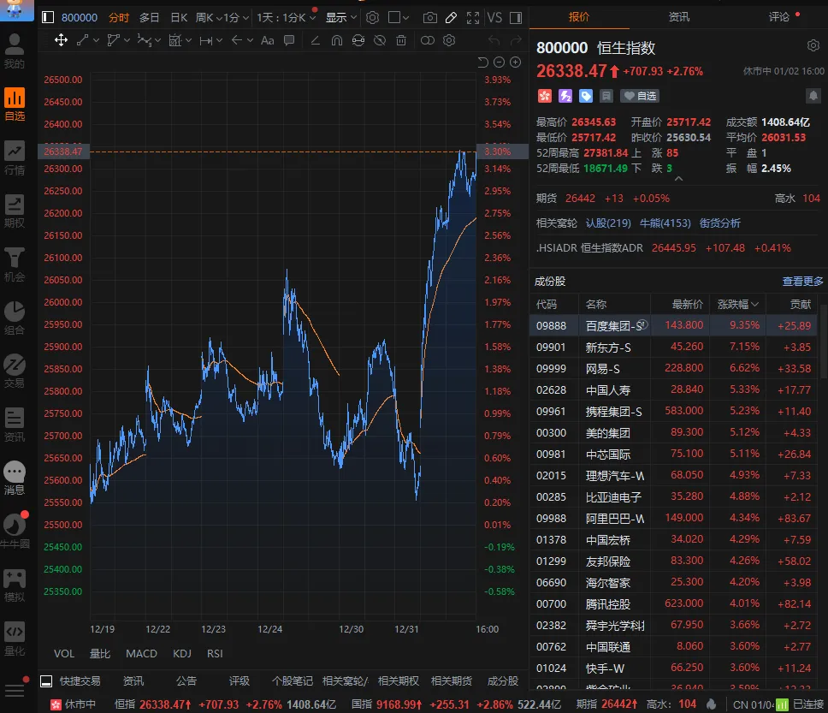Open the chart layout square dropdown
This screenshot has width=828, height=713.
(398, 17)
